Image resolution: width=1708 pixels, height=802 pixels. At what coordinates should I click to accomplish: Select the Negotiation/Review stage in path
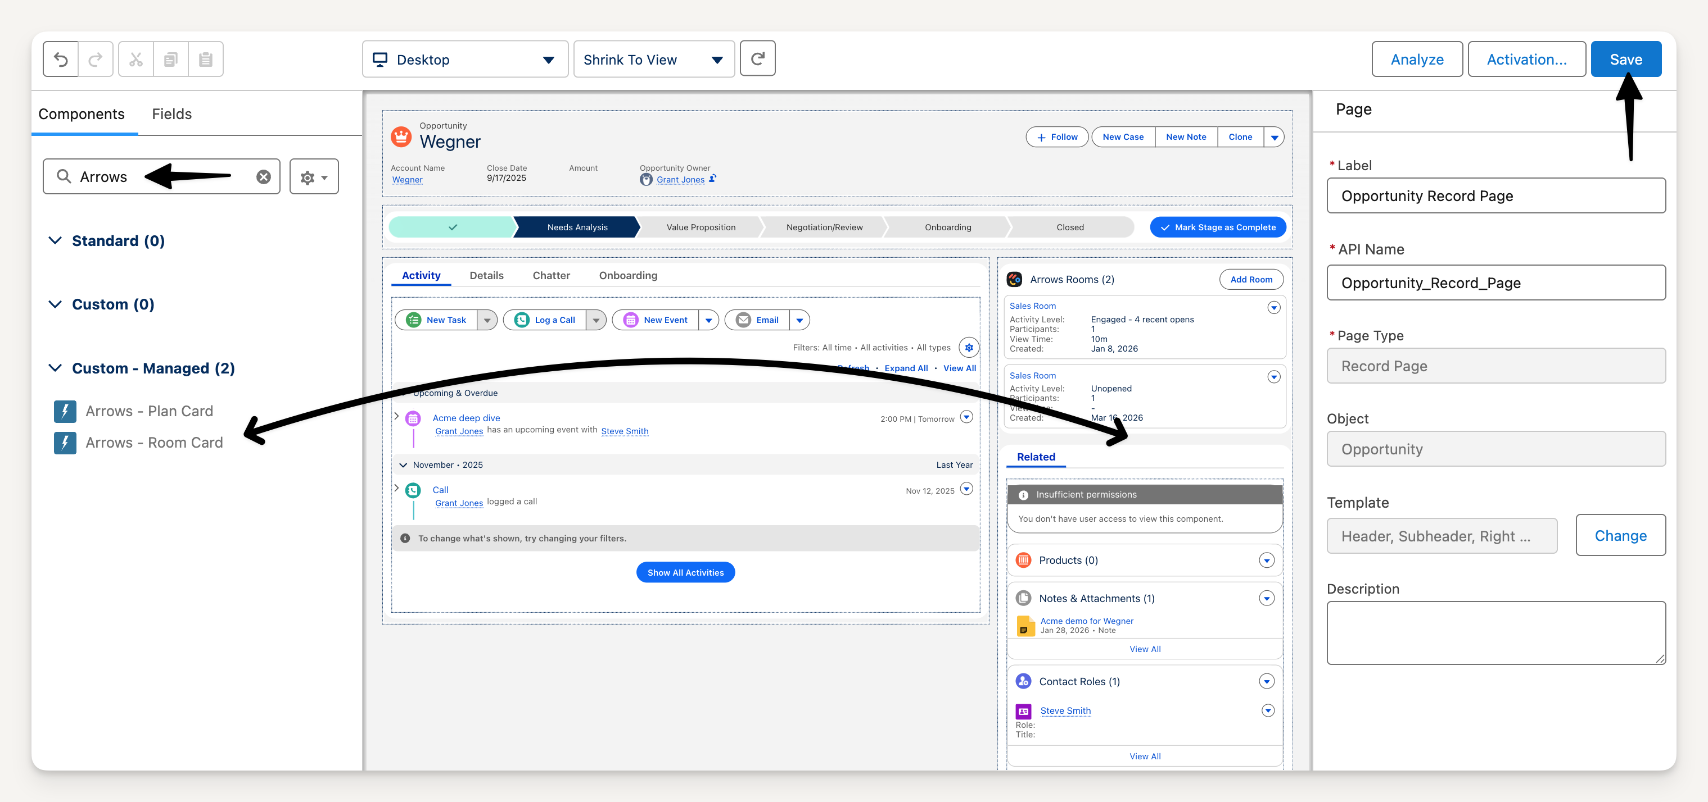pos(824,227)
